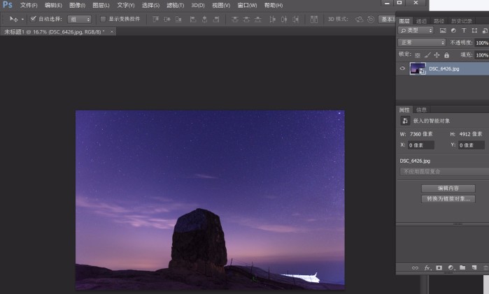Toggle the pixel layer filter icon
The width and height of the screenshot is (489, 294).
coord(443,31)
